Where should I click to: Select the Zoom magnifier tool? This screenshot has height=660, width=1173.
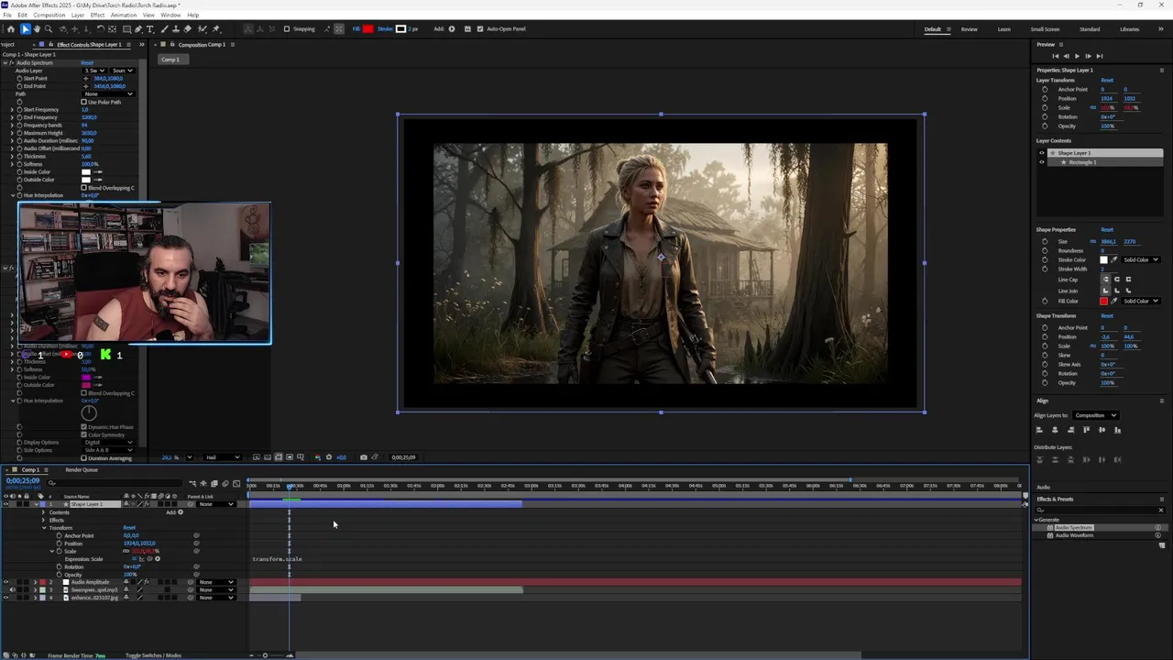(49, 29)
